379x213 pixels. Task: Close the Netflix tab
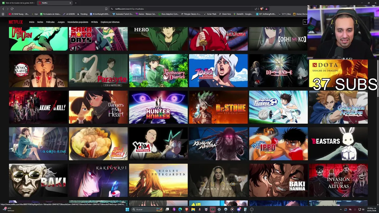(x=70, y=3)
